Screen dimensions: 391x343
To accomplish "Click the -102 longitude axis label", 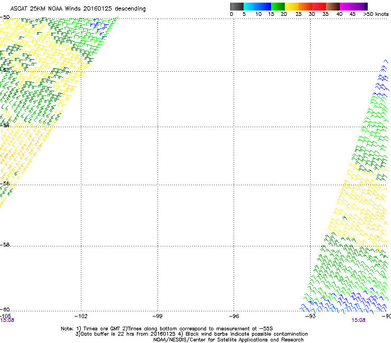I will click(81, 316).
